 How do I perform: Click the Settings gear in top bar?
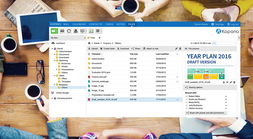click(x=213, y=24)
